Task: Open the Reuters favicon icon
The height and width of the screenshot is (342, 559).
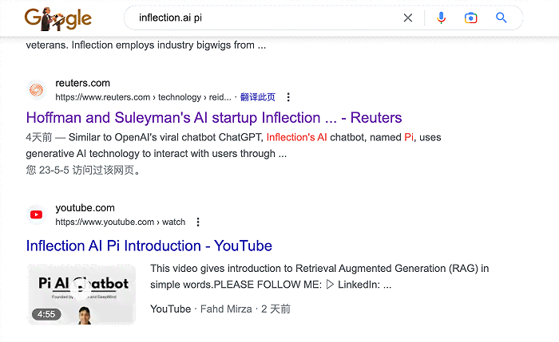Action: [37, 89]
